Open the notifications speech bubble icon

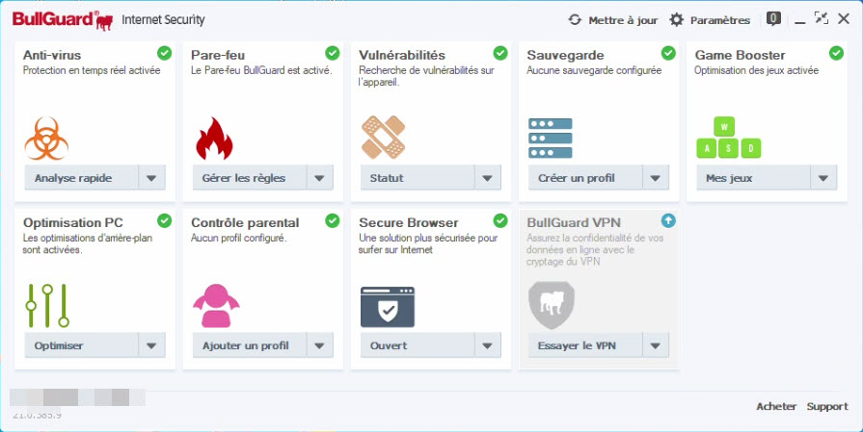(x=774, y=19)
